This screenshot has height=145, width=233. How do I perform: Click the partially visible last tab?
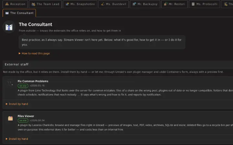227,4
